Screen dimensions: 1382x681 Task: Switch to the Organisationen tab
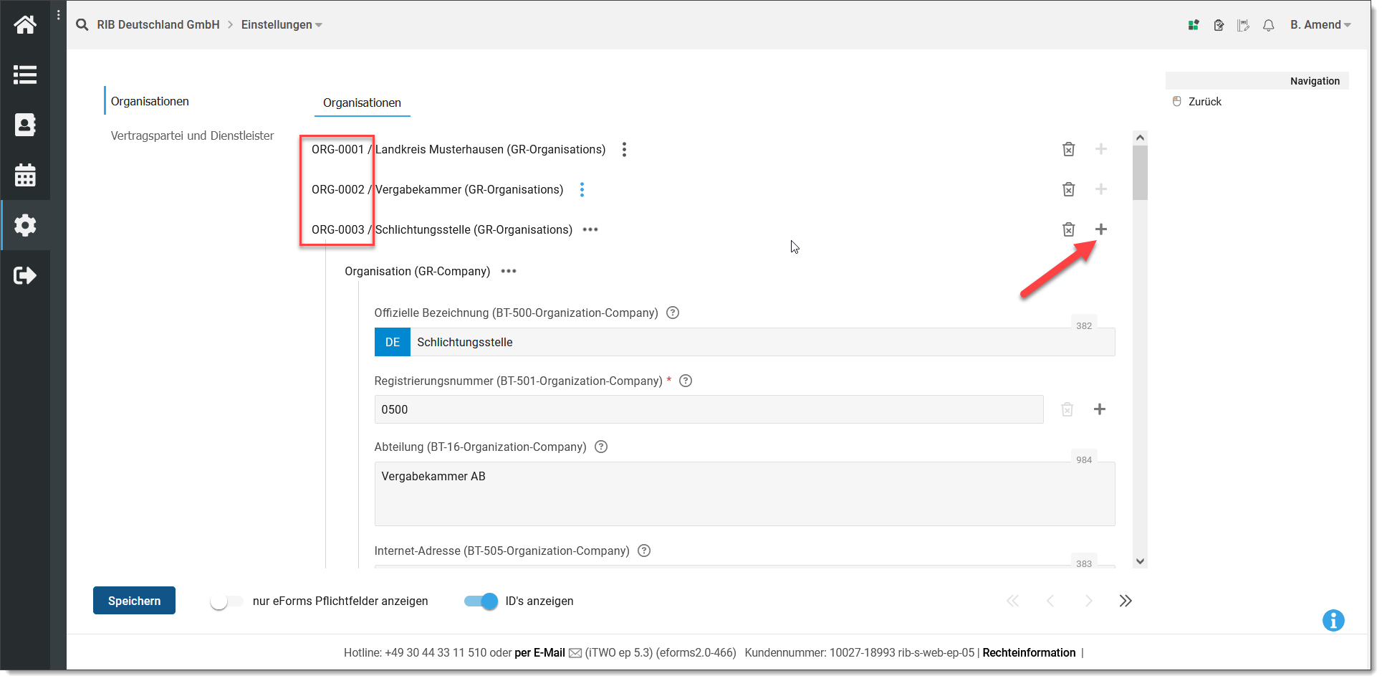pos(362,103)
